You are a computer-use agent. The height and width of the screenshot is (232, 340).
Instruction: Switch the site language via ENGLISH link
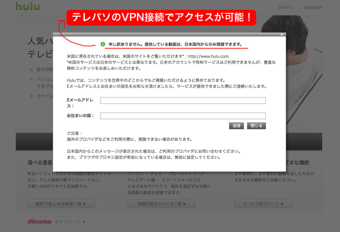pos(313,7)
